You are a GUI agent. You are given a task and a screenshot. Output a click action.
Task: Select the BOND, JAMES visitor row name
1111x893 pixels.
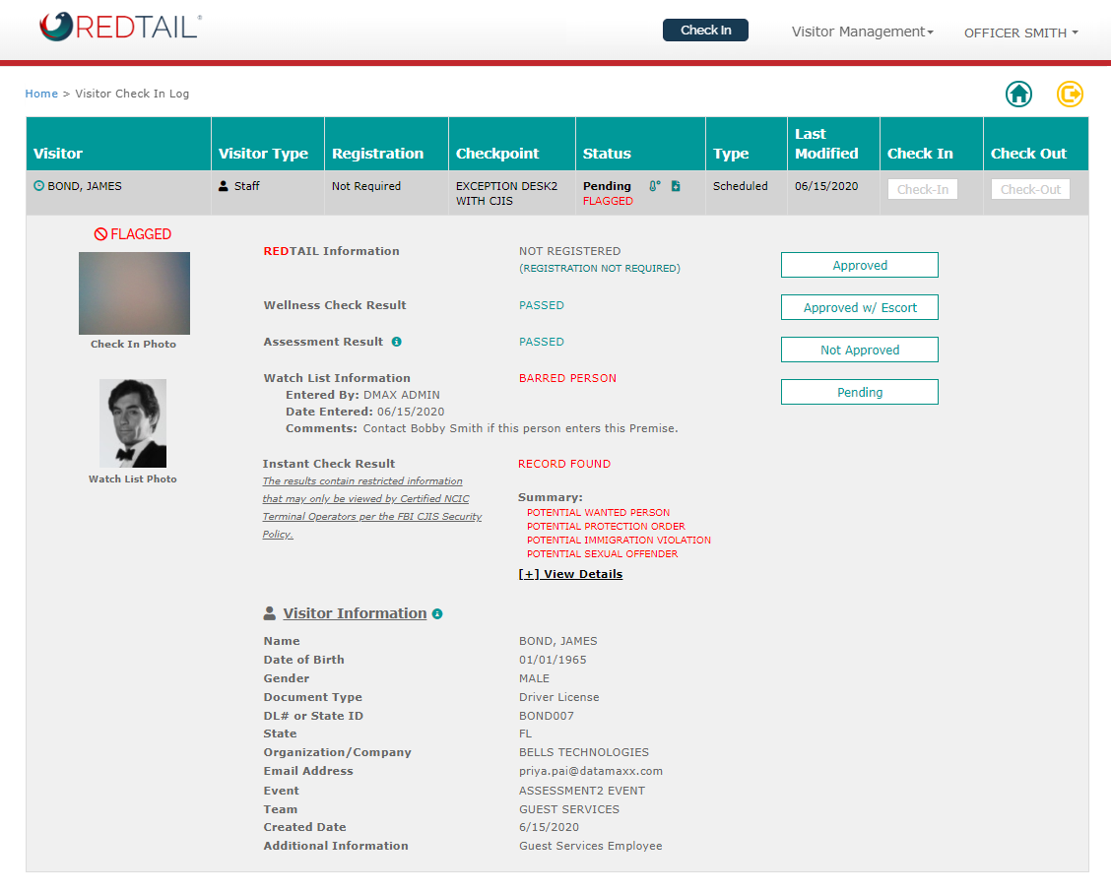85,186
